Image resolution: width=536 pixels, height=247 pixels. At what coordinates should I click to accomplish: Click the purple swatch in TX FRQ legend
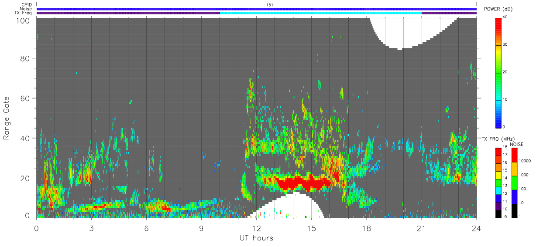[x=498, y=205]
